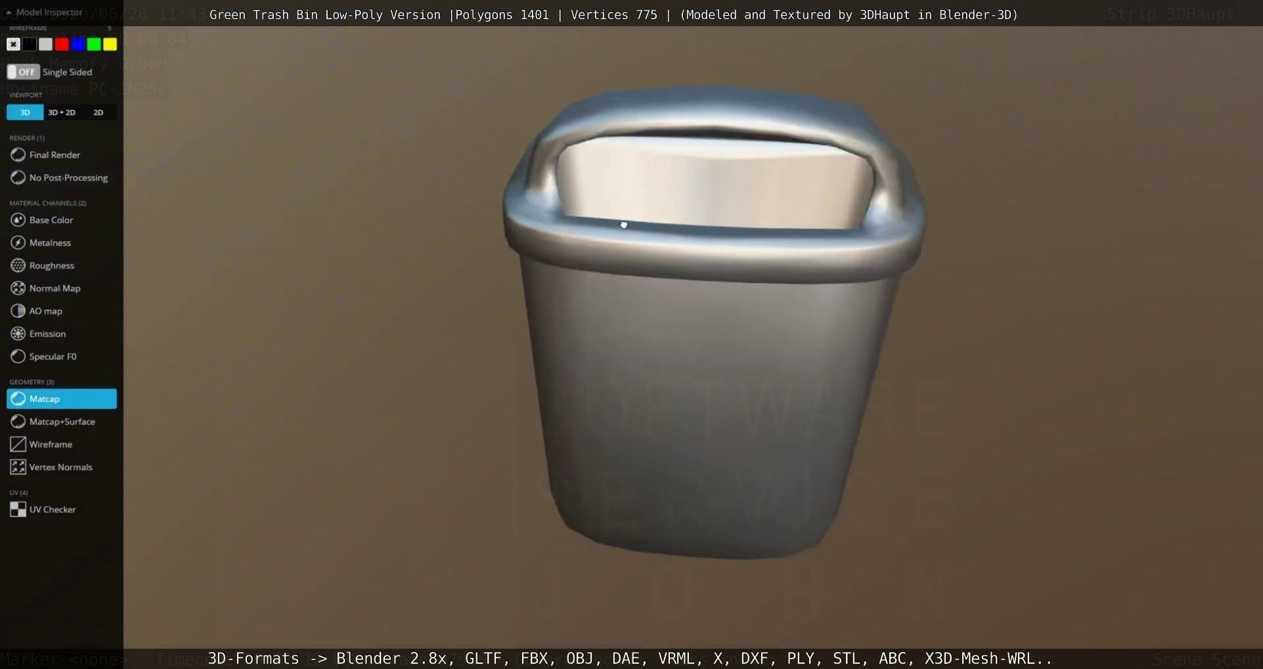Viewport: 1263px width, 669px height.
Task: Click the No Post-Processing icon
Action: (x=18, y=178)
